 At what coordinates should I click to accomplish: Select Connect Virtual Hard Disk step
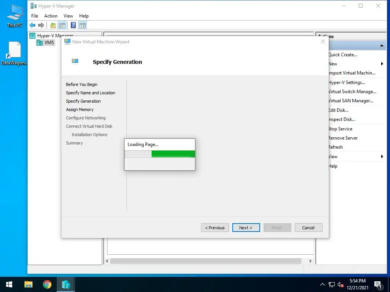89,126
